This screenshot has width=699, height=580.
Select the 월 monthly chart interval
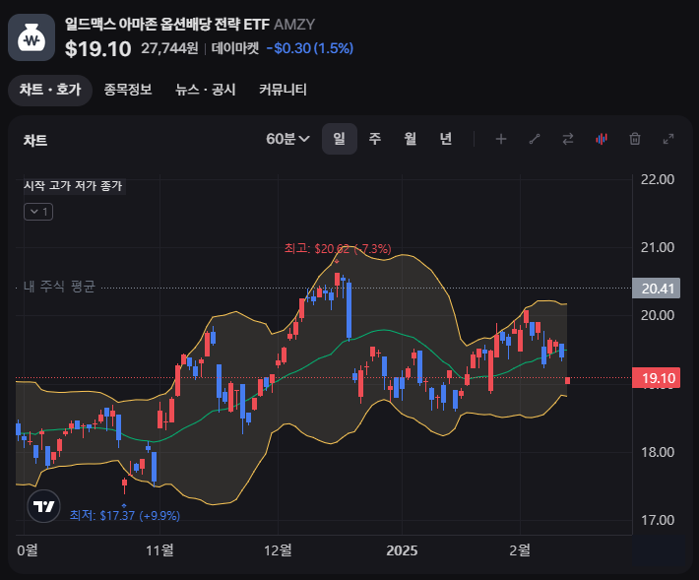pos(411,139)
